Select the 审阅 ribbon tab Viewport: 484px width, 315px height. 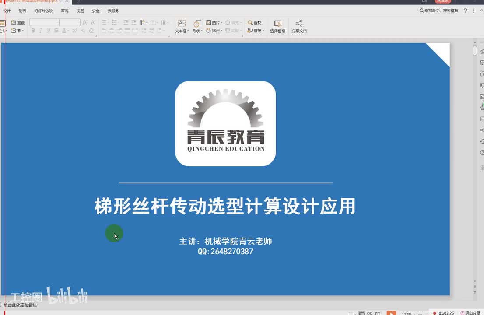tap(65, 11)
